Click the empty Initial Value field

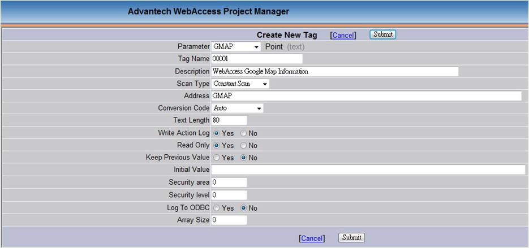368,169
